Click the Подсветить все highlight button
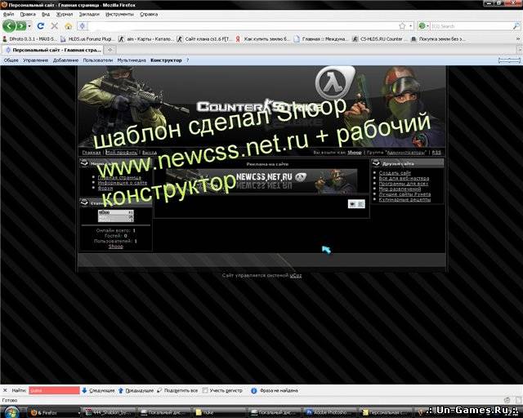The height and width of the screenshot is (418, 523). click(177, 390)
